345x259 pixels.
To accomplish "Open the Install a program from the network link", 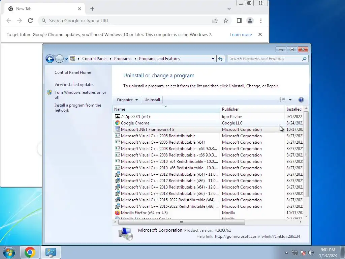I will point(78,108).
